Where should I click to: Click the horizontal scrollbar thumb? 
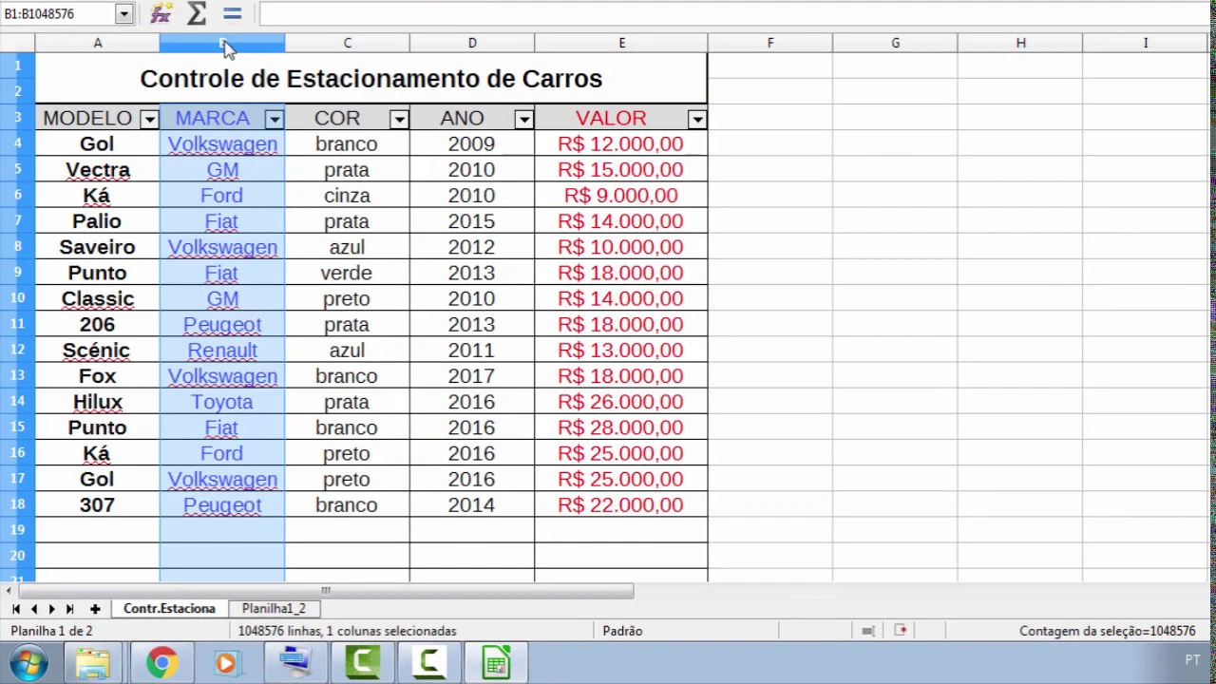[325, 590]
